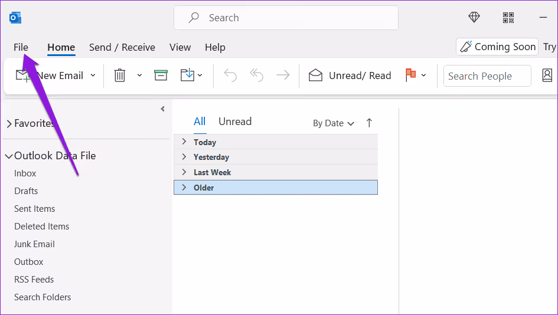This screenshot has width=558, height=315.
Task: Collapse the Outlook Data File tree
Action: 9,156
